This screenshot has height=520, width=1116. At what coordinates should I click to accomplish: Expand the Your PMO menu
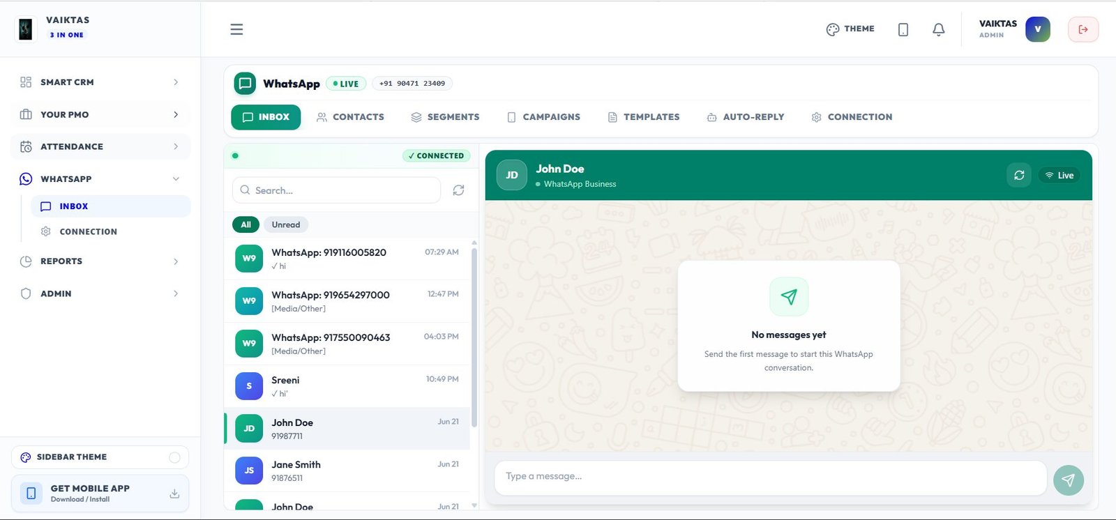point(100,114)
